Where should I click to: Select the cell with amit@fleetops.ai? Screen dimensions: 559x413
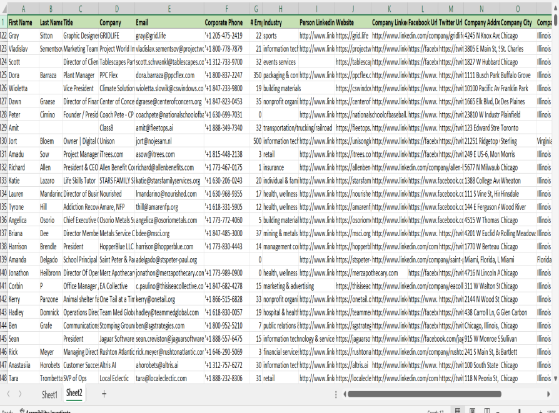point(169,128)
